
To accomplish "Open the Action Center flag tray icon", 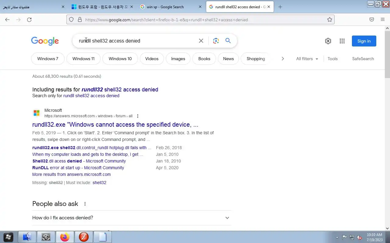I will click(344, 237).
